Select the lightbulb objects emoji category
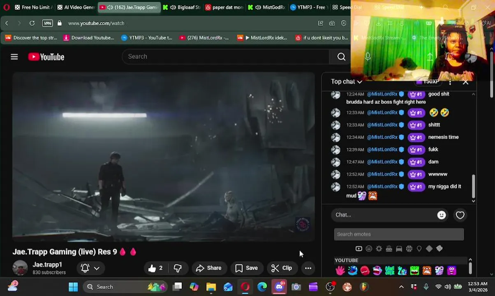The width and height of the screenshot is (495, 296). (x=419, y=249)
